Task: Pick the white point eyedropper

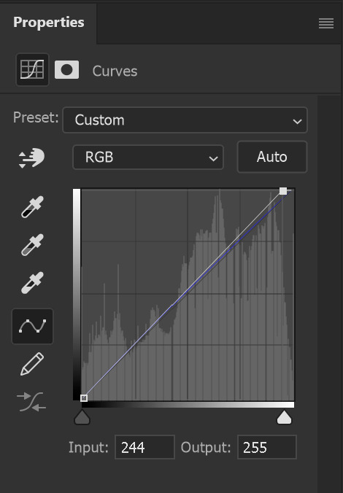Action: click(x=32, y=283)
